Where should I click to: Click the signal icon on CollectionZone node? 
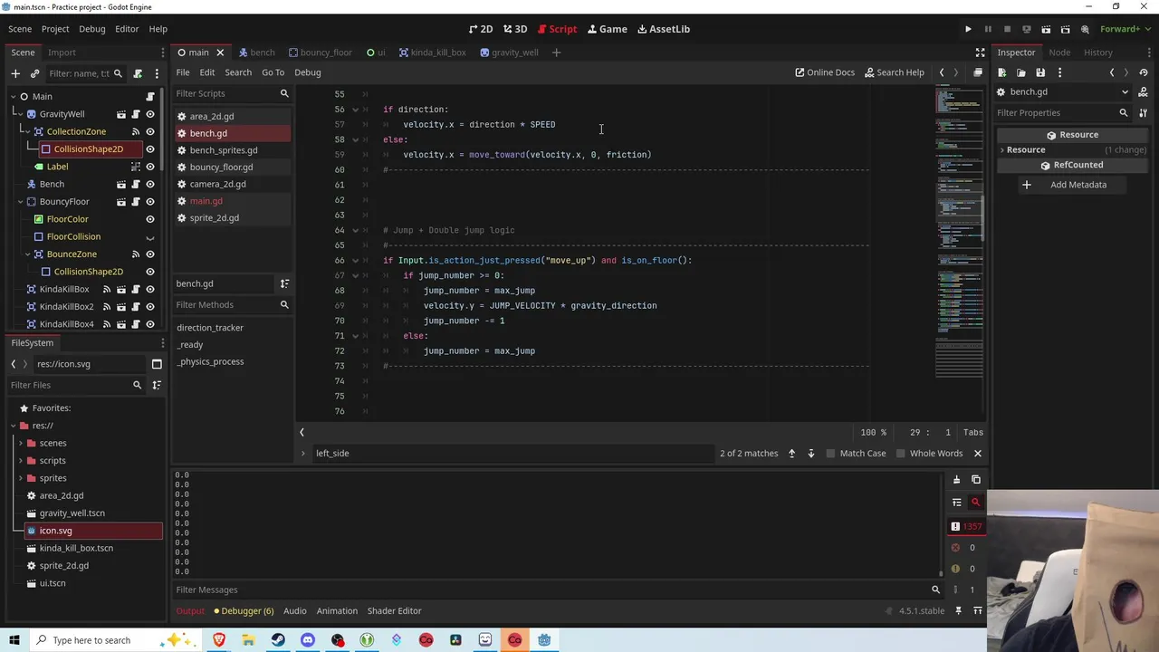(x=136, y=131)
